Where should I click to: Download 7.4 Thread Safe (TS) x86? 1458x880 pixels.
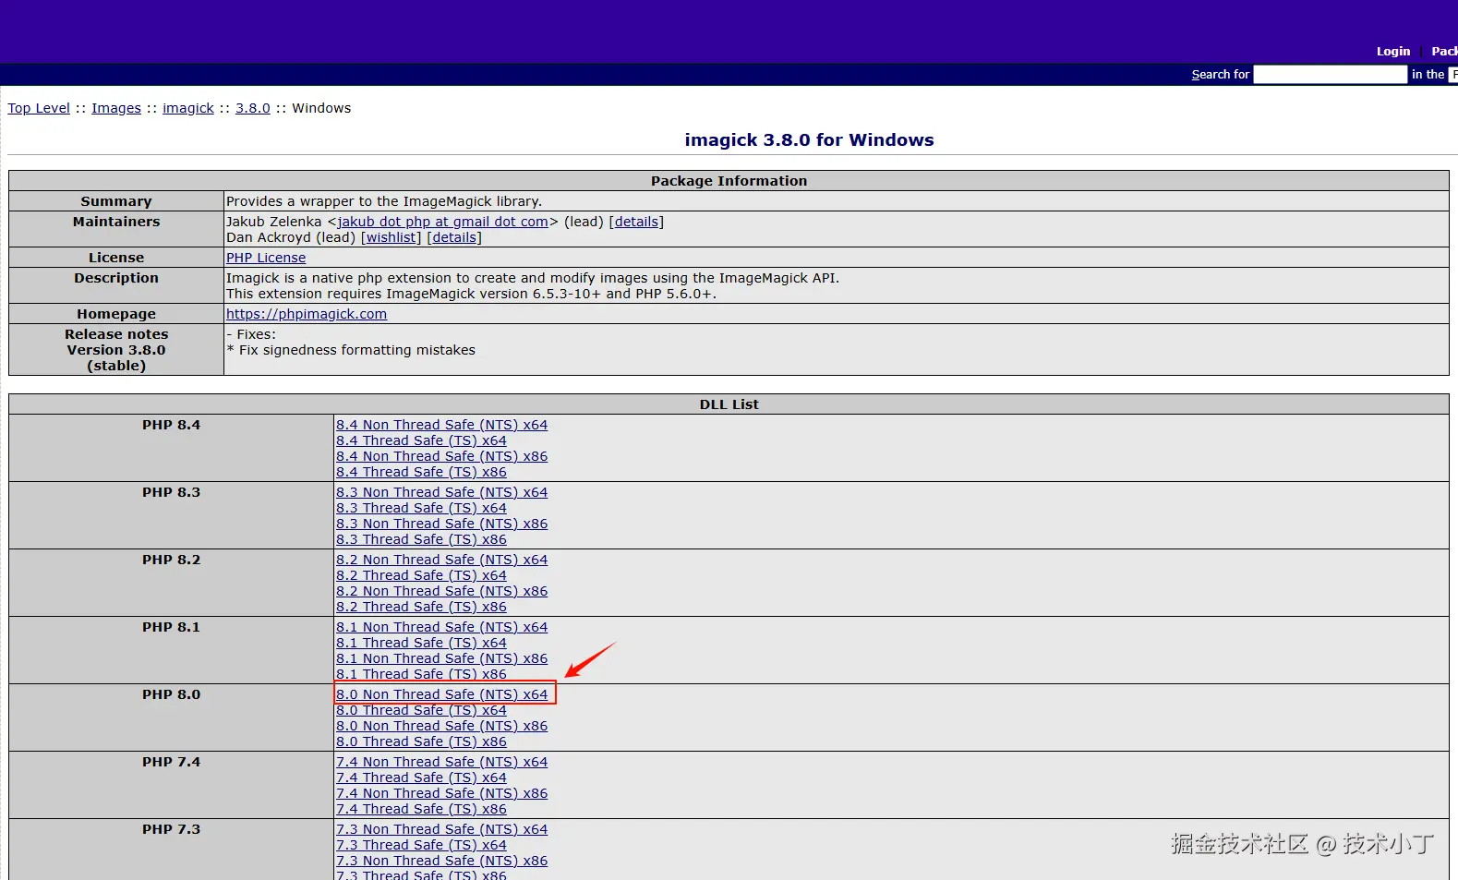421,809
